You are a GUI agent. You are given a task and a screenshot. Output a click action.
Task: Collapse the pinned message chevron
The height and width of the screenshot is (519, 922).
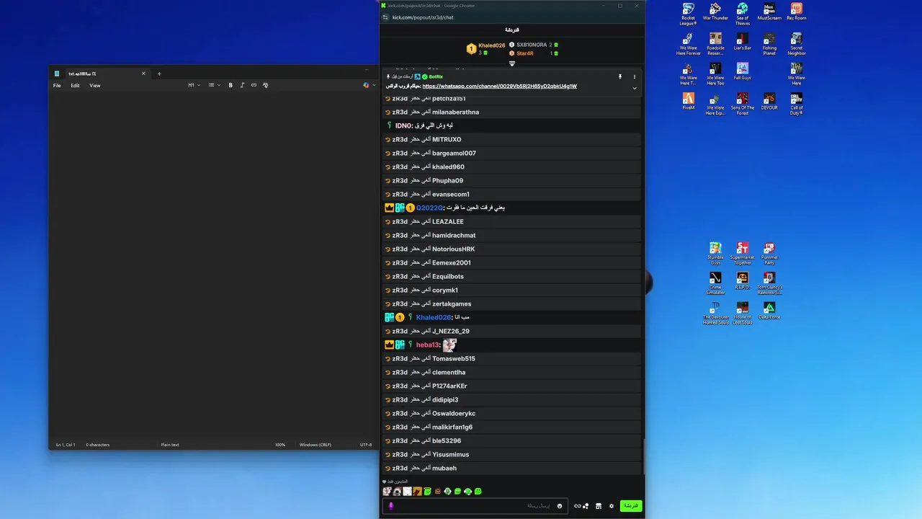pyautogui.click(x=635, y=88)
